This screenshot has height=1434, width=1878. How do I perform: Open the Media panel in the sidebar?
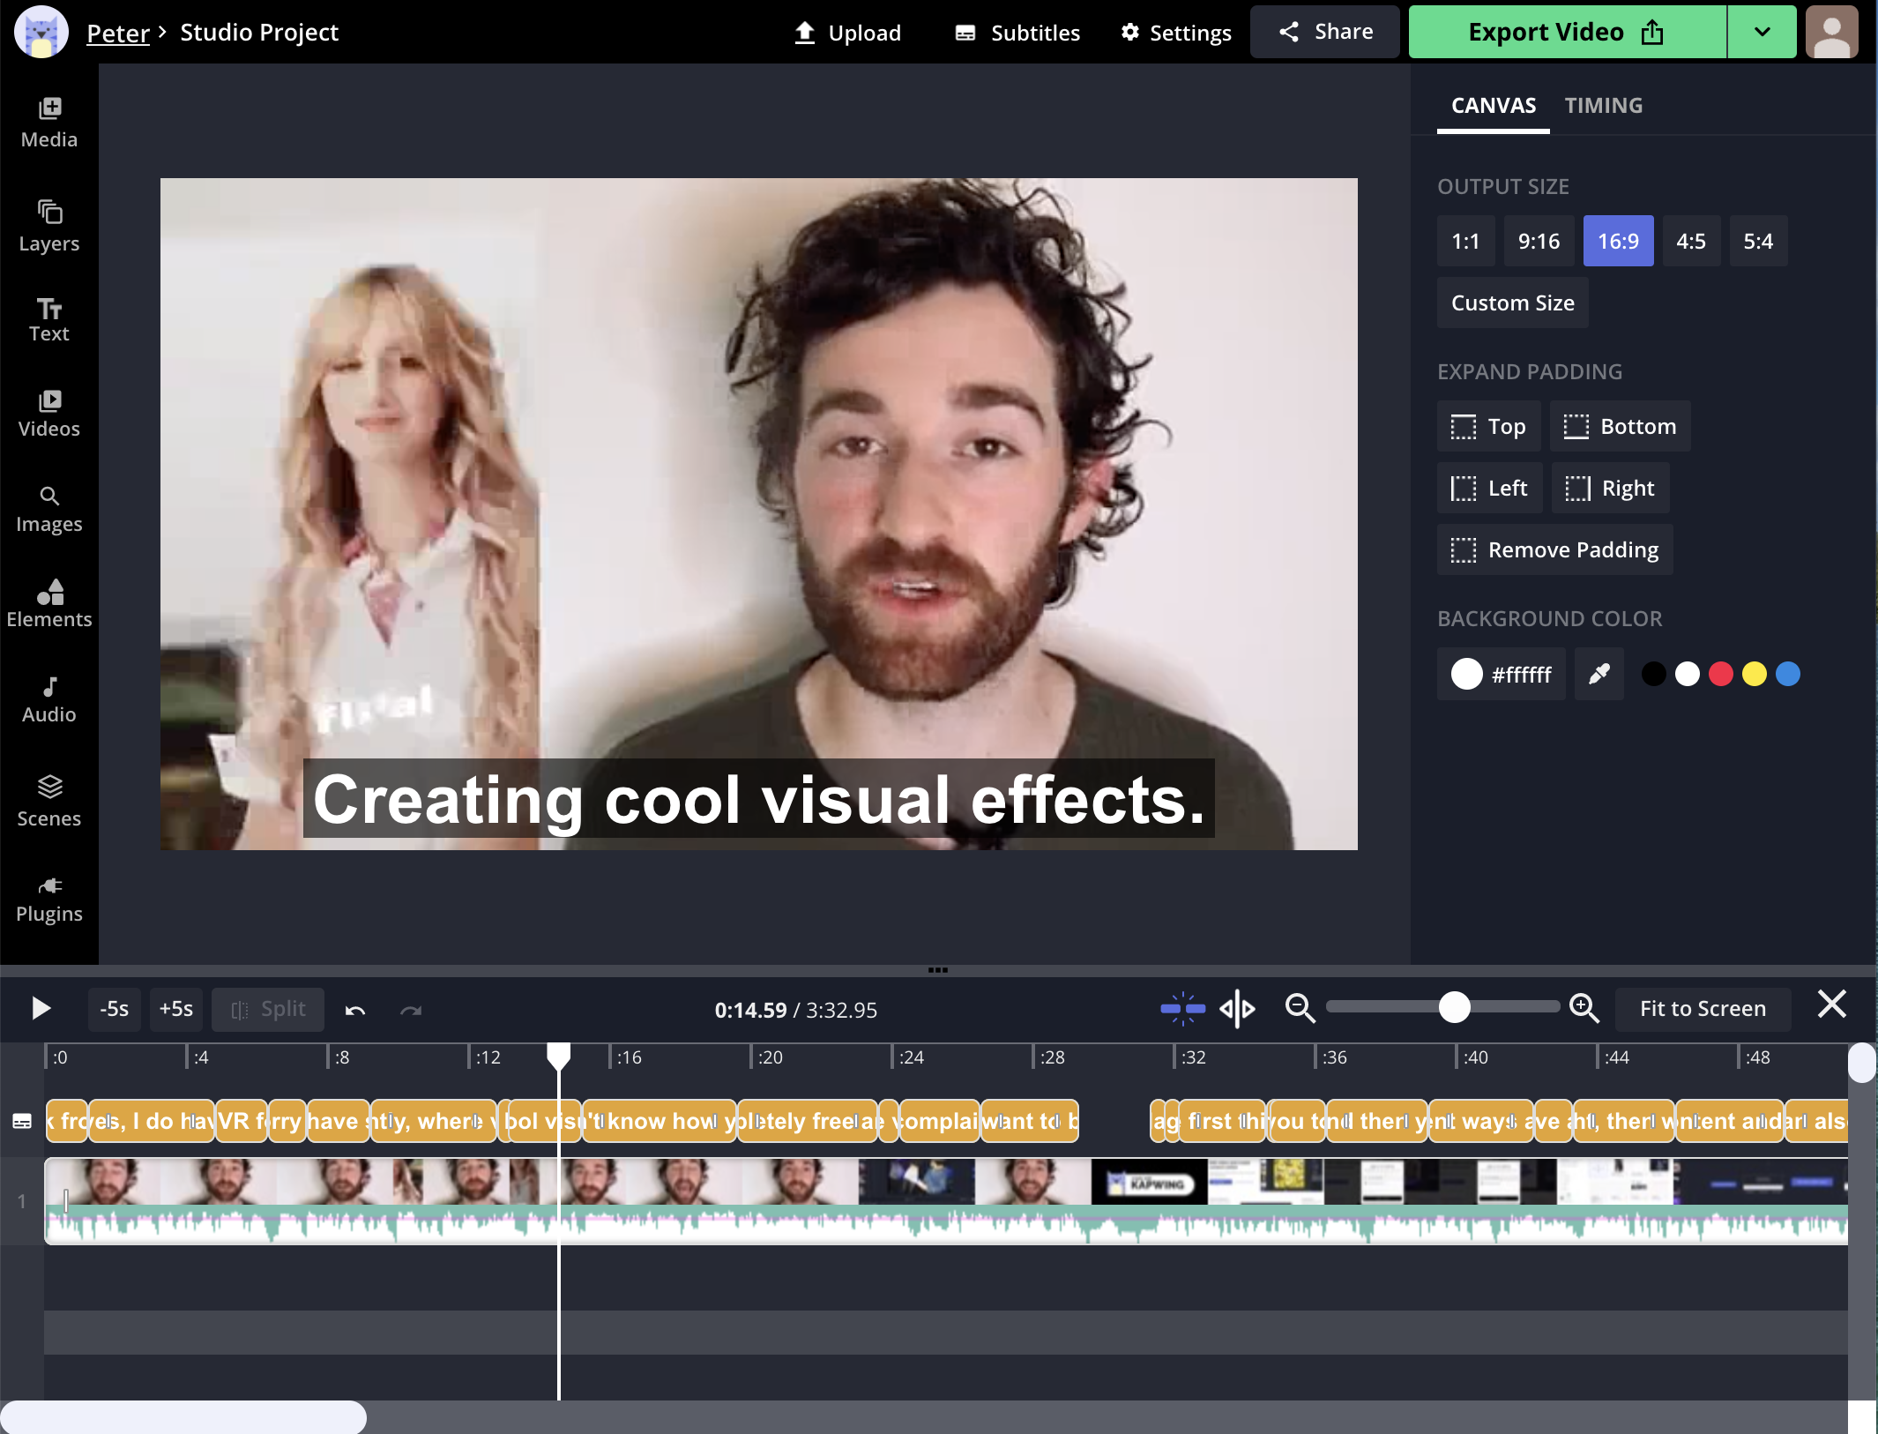(x=49, y=122)
